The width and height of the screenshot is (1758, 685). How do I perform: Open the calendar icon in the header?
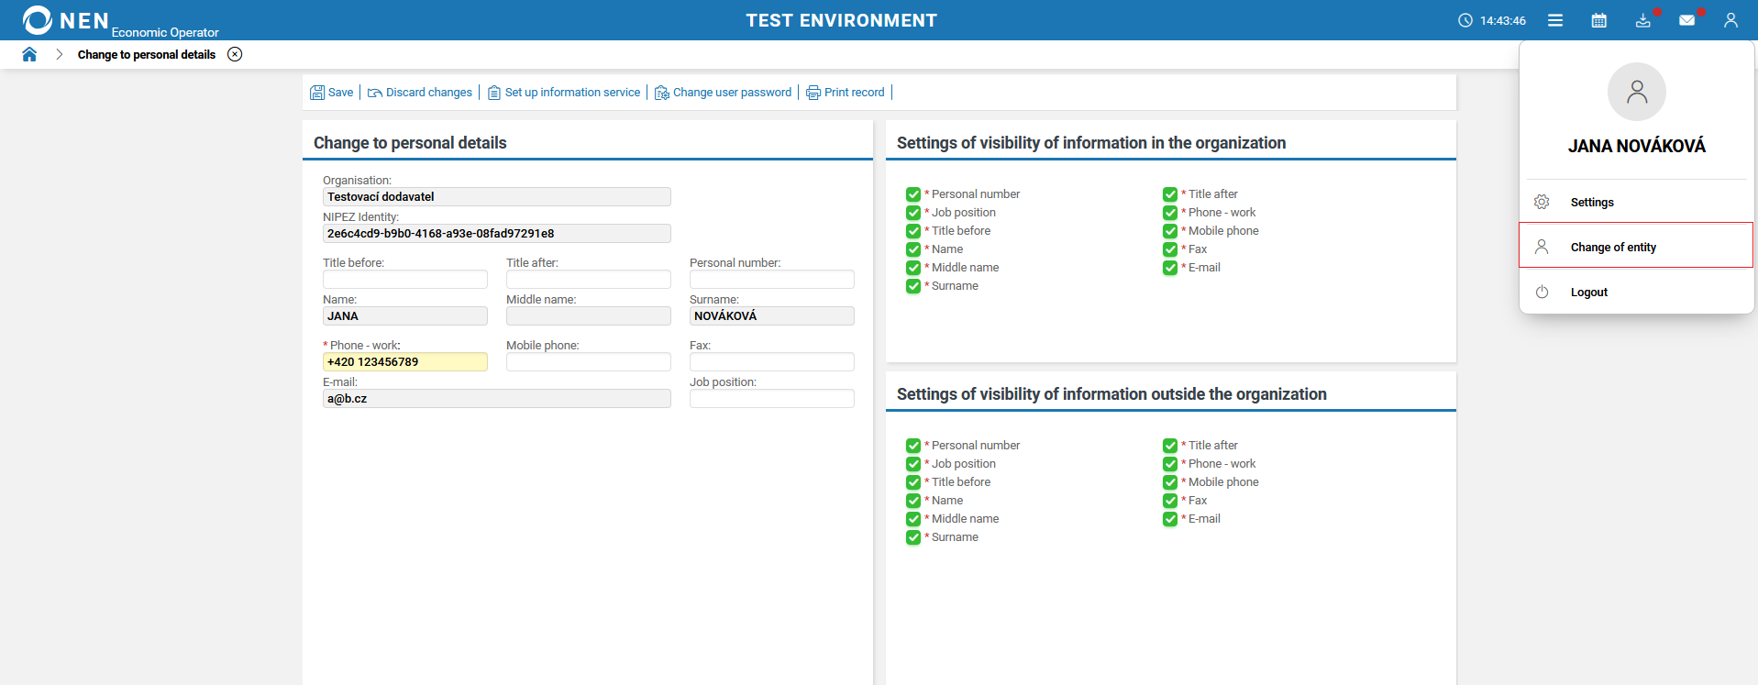1599,20
